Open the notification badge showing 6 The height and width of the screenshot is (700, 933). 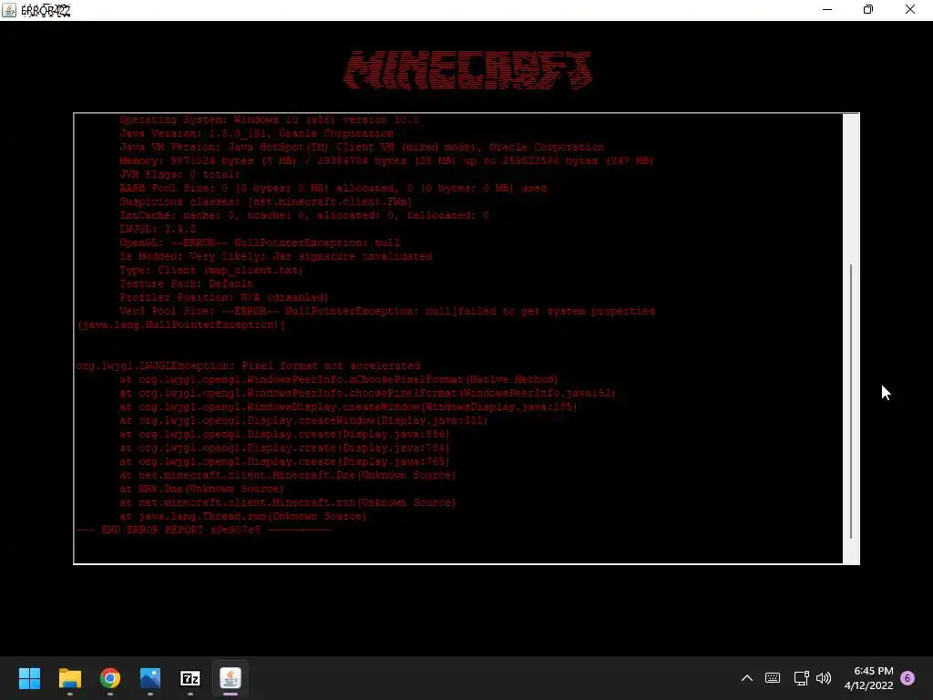tap(907, 678)
